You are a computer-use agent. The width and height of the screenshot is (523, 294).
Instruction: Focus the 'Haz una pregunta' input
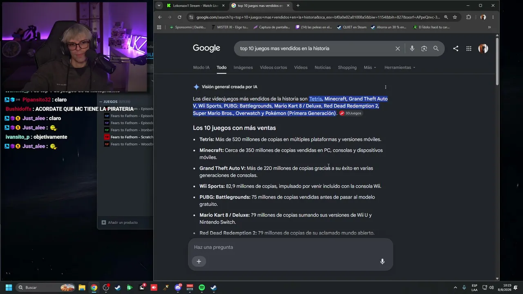[x=290, y=247]
